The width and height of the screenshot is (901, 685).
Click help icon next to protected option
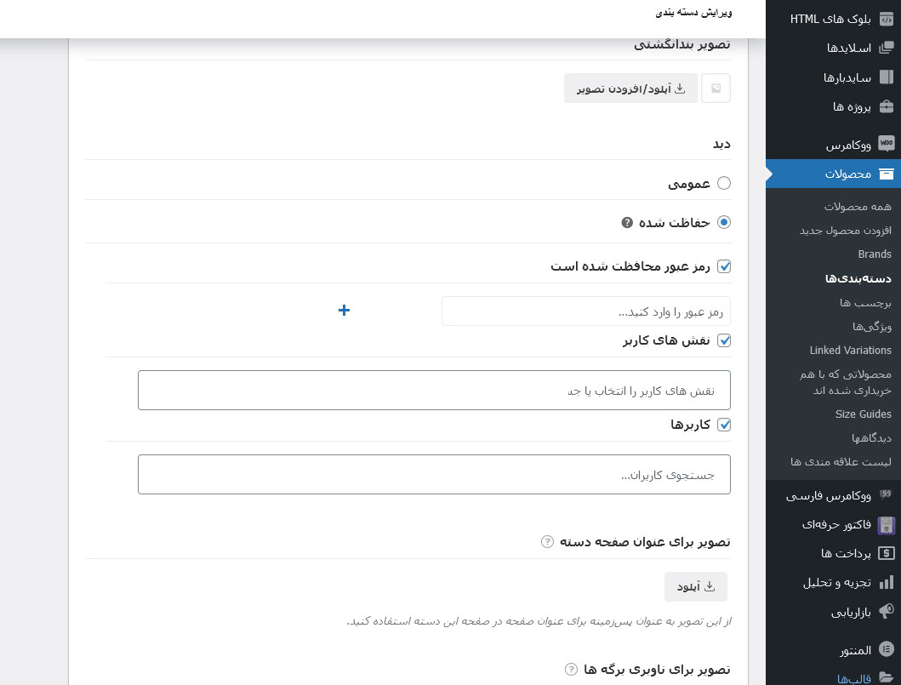[627, 223]
